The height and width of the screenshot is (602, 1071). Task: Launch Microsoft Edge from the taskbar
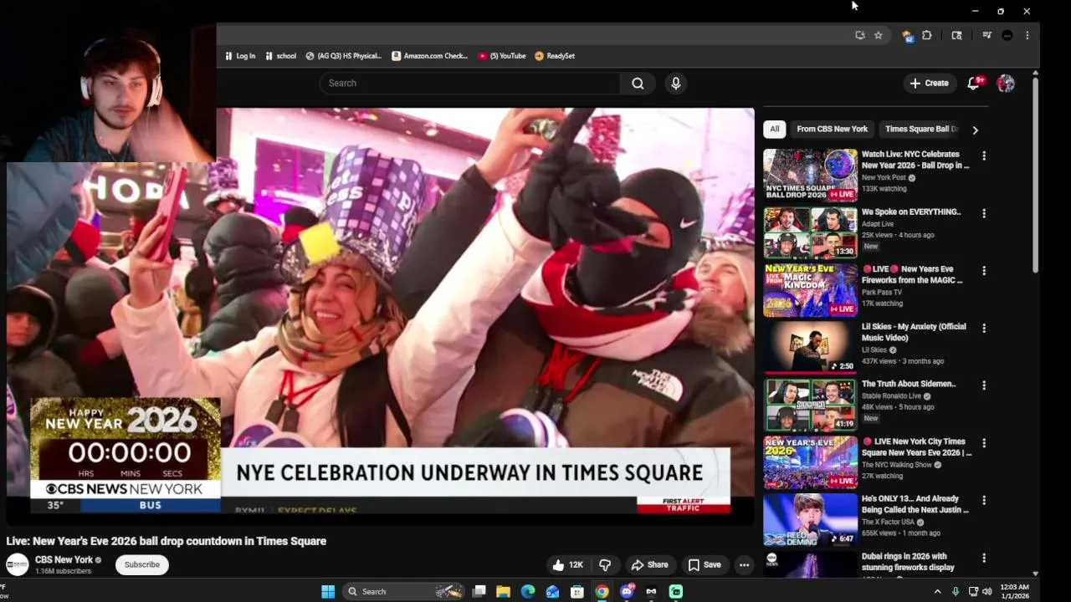coord(528,592)
